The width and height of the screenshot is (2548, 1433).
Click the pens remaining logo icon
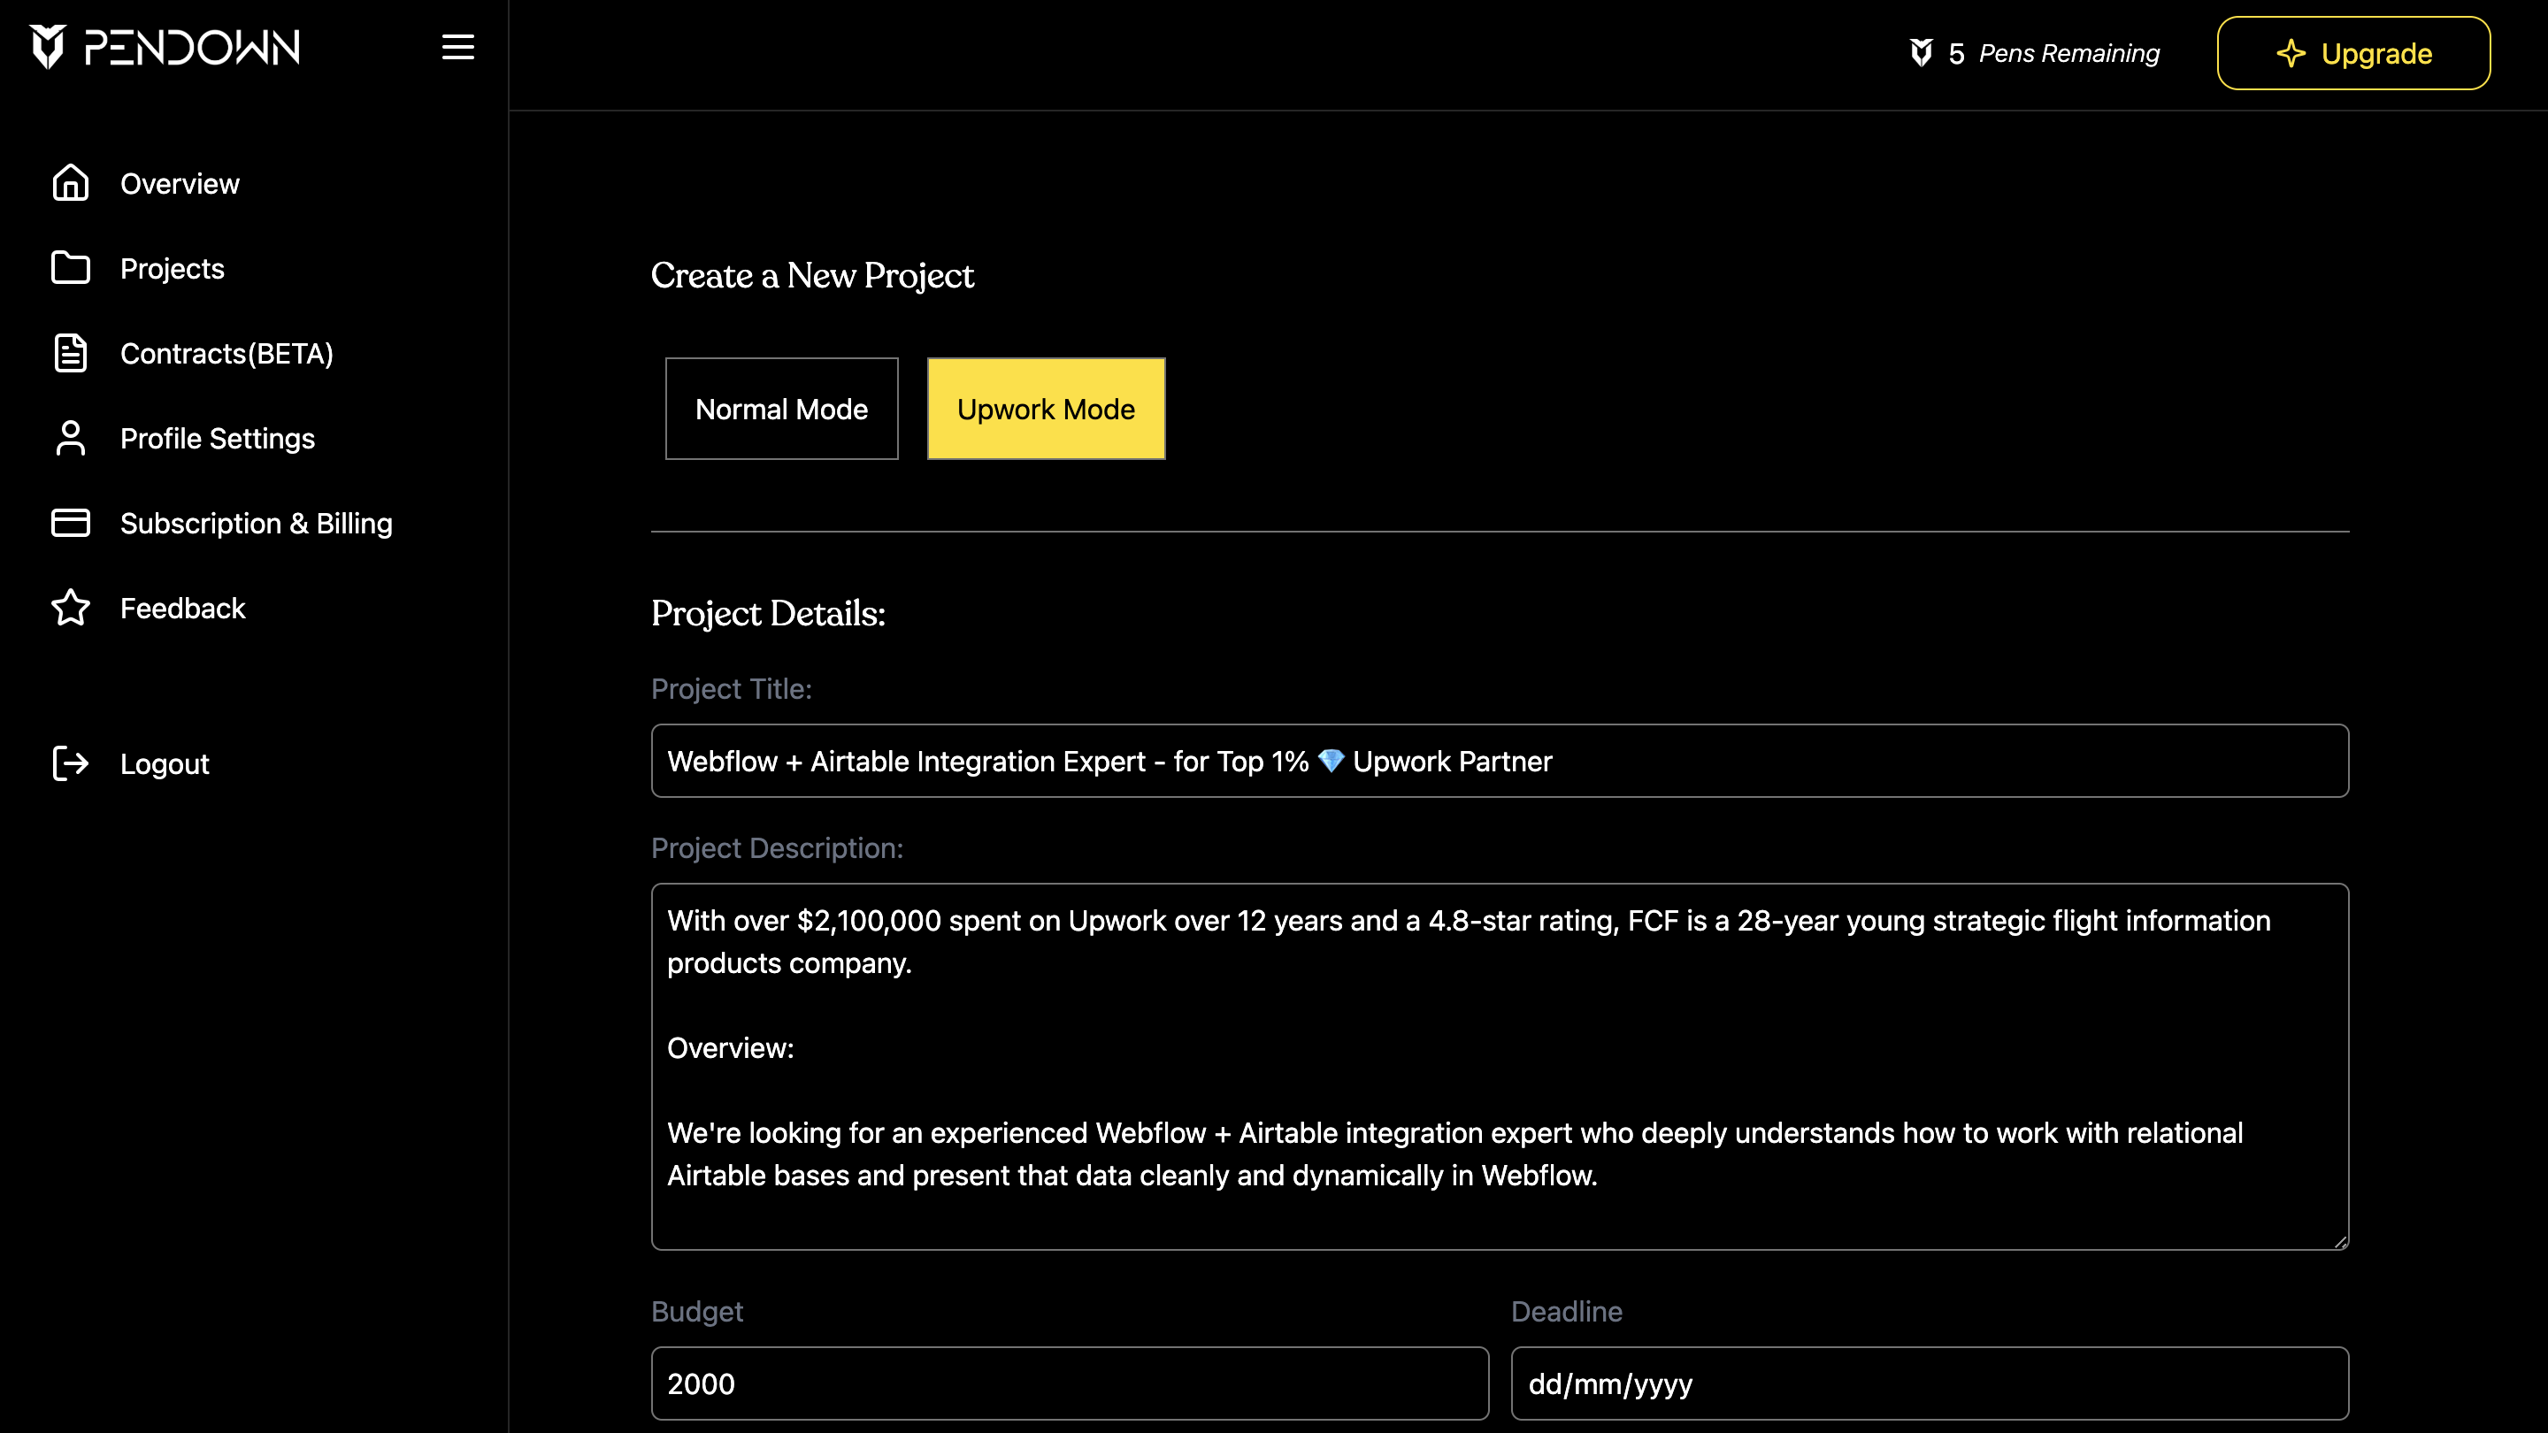click(1921, 52)
